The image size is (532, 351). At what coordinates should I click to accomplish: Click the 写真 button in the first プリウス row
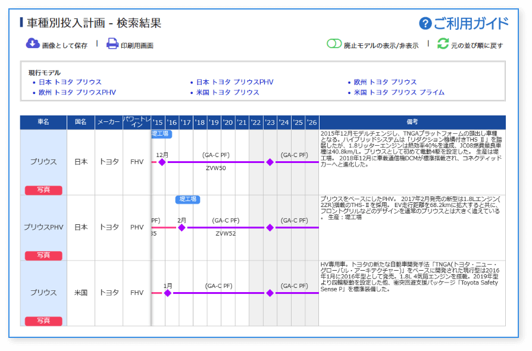click(43, 190)
